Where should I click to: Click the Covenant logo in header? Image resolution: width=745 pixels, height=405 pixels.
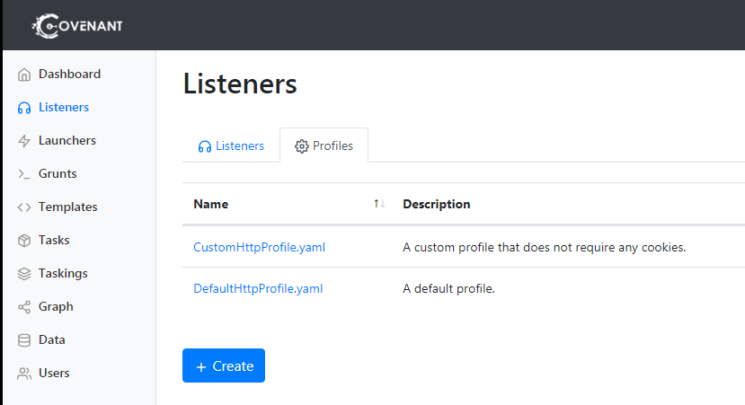(x=77, y=26)
